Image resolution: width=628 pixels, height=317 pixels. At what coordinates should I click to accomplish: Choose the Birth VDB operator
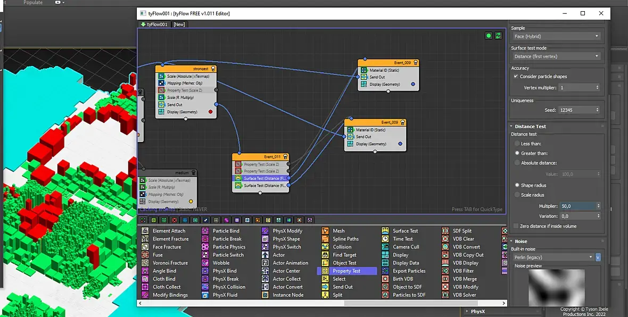coord(398,279)
